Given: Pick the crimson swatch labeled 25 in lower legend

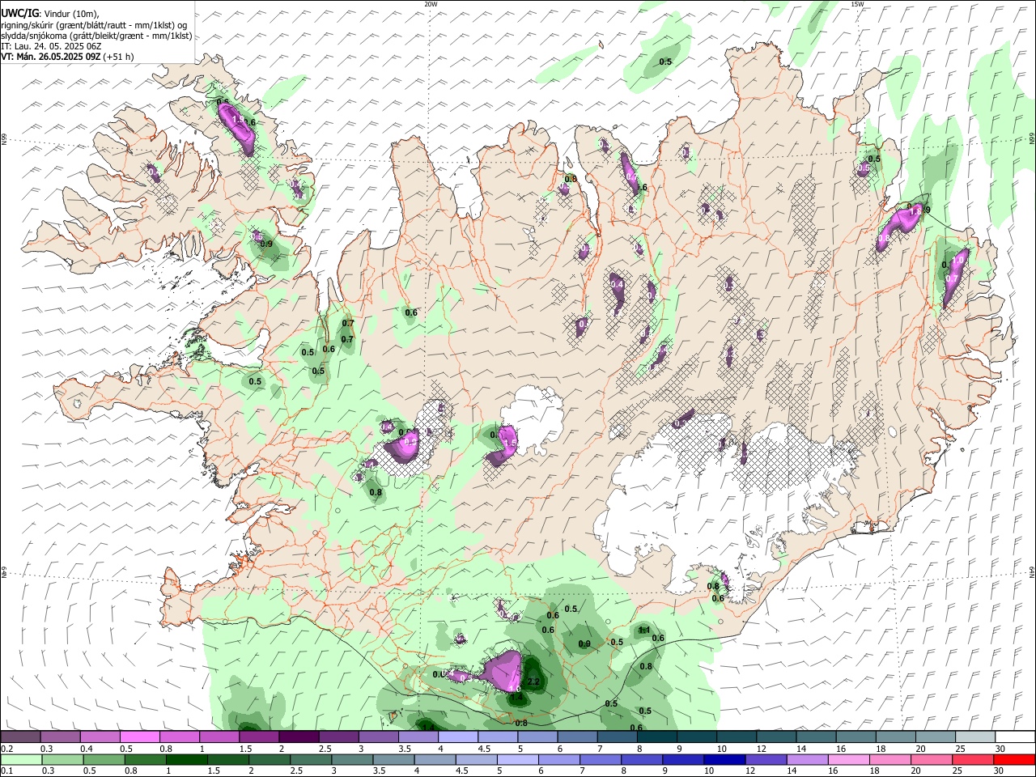Looking at the screenshot, I should coord(973,760).
